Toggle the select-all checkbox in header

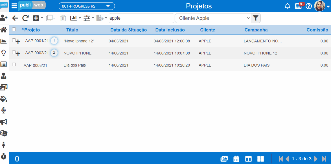[14, 29]
